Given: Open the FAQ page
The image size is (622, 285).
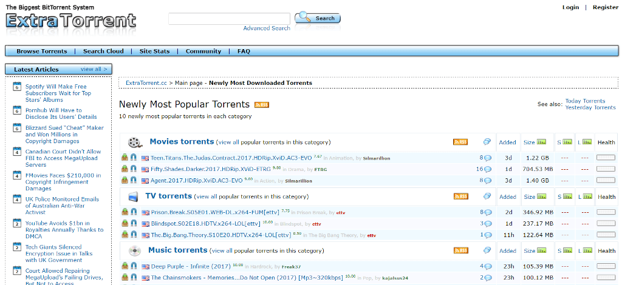Looking at the screenshot, I should tap(244, 51).
